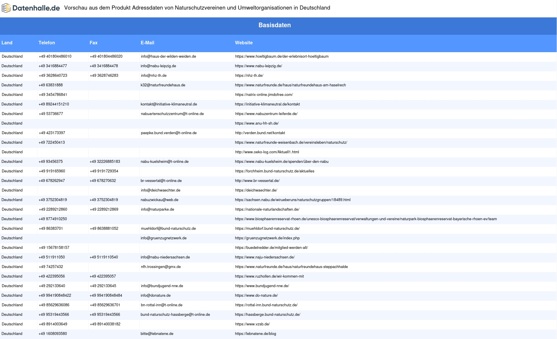Click the biosphaerenreservat-rhoen.de URL
557x339 pixels.
point(366,219)
